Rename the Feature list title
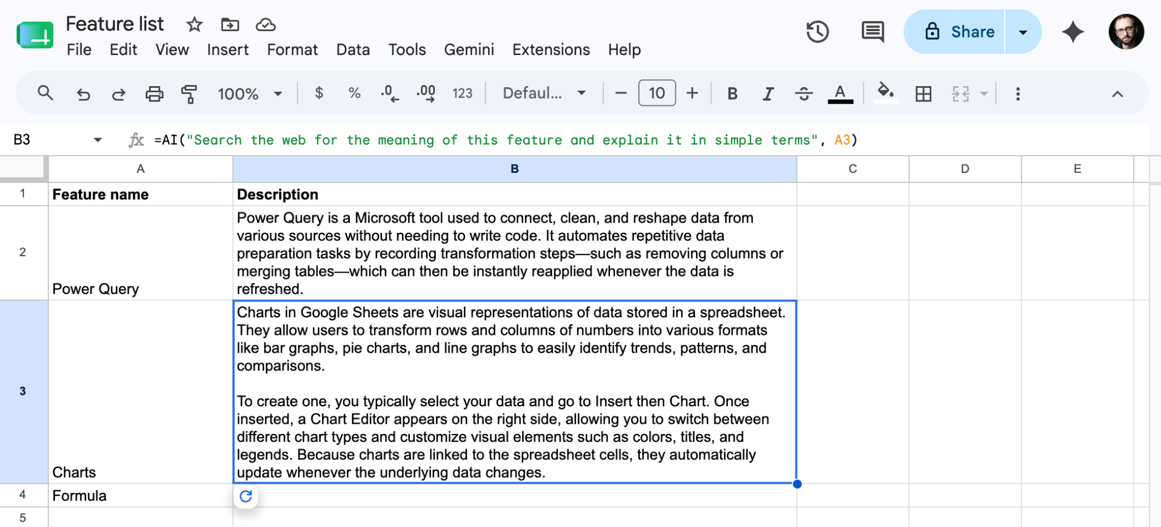Viewport: 1161px width, 527px height. (x=115, y=24)
